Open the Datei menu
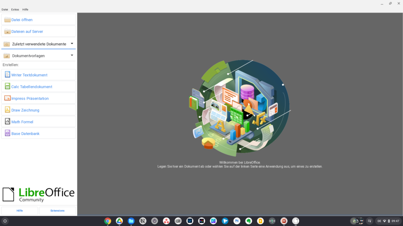The height and width of the screenshot is (226, 403). (5, 9)
